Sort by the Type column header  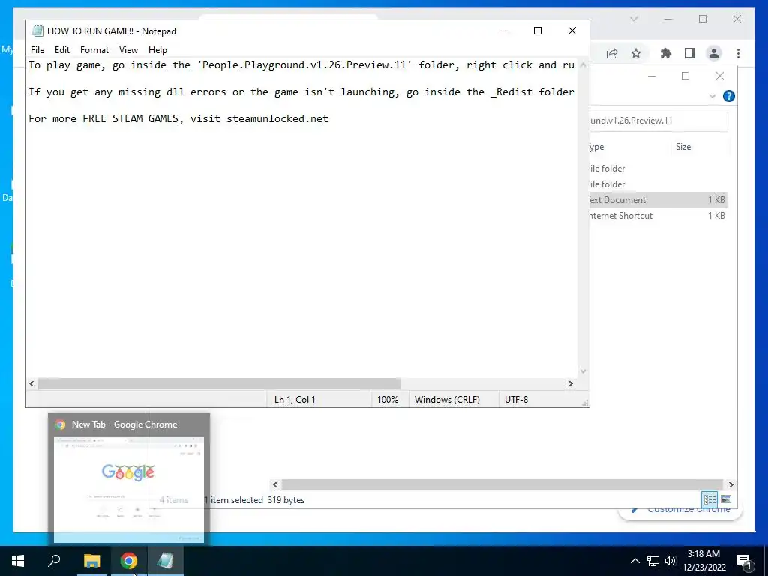(629, 147)
